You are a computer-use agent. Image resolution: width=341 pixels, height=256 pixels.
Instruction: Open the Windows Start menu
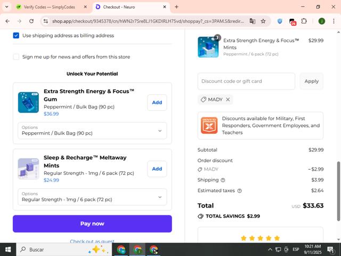[8, 250]
